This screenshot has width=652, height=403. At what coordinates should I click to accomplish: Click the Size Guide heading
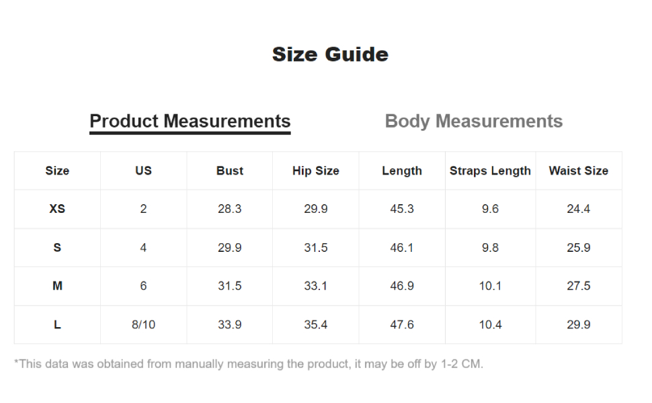[330, 54]
